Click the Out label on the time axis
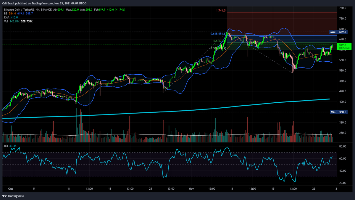The image size is (355, 200). tap(11, 188)
